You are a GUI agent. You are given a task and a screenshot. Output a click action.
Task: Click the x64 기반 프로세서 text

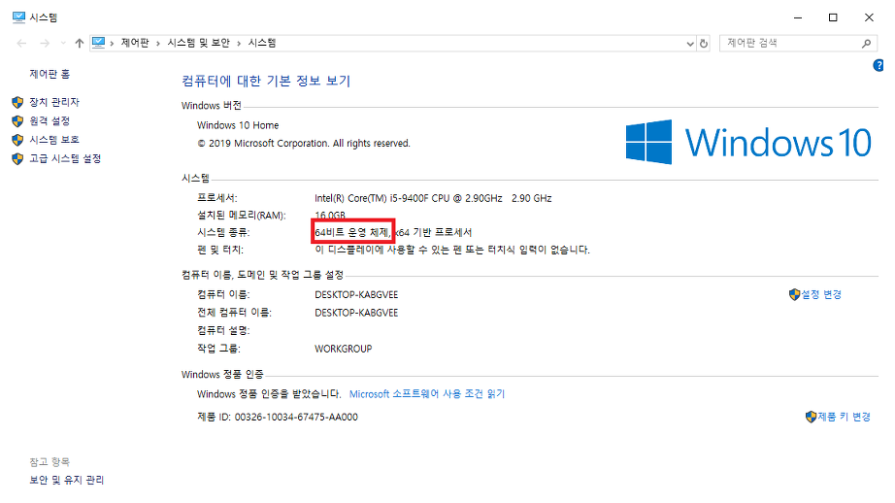(434, 232)
